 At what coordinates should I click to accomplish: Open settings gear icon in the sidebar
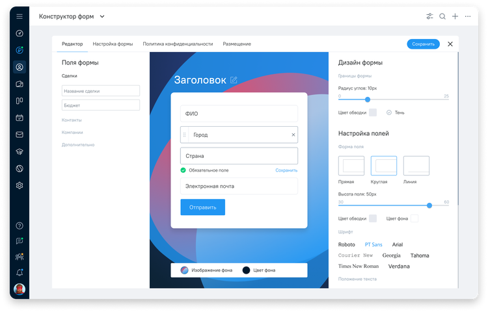[20, 185]
